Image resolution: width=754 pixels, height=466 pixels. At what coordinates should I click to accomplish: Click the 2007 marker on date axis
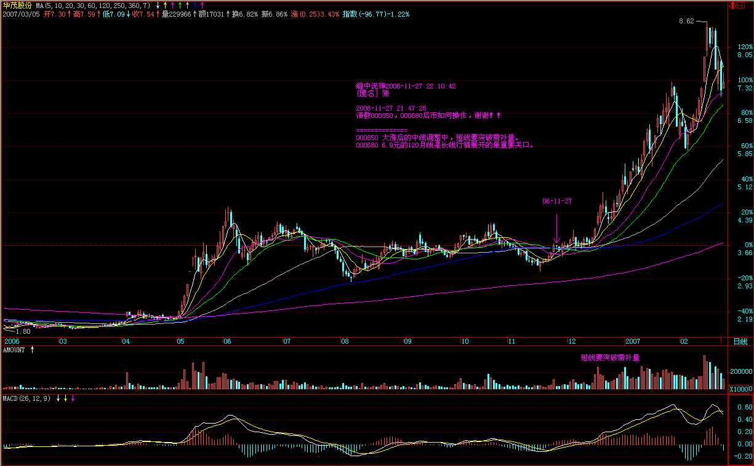633,341
